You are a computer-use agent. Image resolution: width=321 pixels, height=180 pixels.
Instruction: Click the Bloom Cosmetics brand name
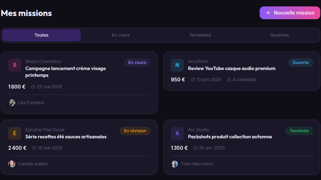click(x=43, y=62)
